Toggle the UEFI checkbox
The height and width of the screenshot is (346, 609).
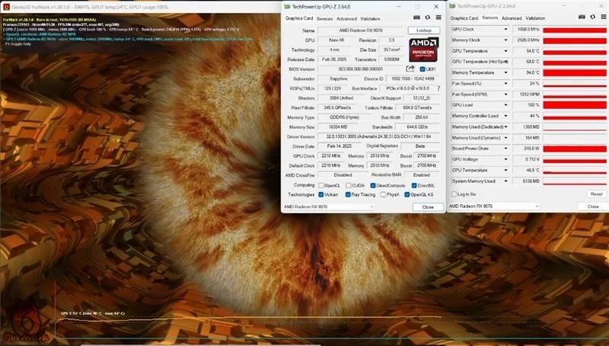[x=422, y=69]
